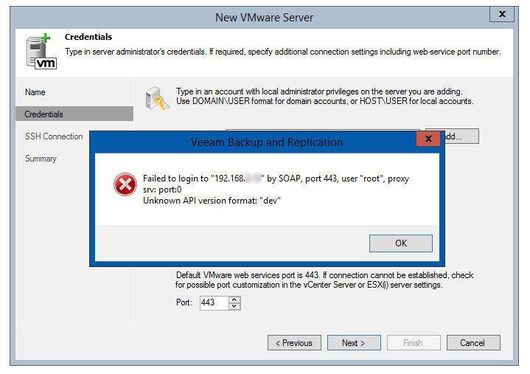This screenshot has height=374, width=530.
Task: Click the red error X icon
Action: point(125,184)
